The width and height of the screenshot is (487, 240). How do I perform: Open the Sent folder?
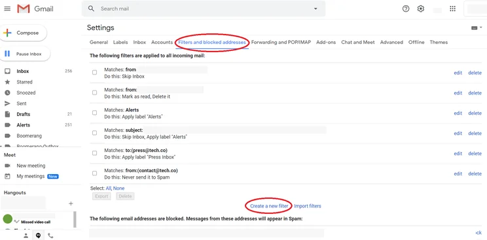point(22,104)
